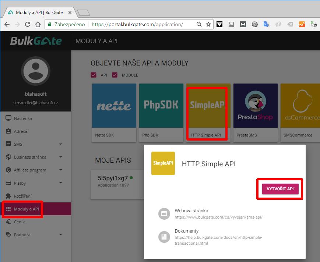
Task: Open the Nette SDK module card
Action: (114, 113)
